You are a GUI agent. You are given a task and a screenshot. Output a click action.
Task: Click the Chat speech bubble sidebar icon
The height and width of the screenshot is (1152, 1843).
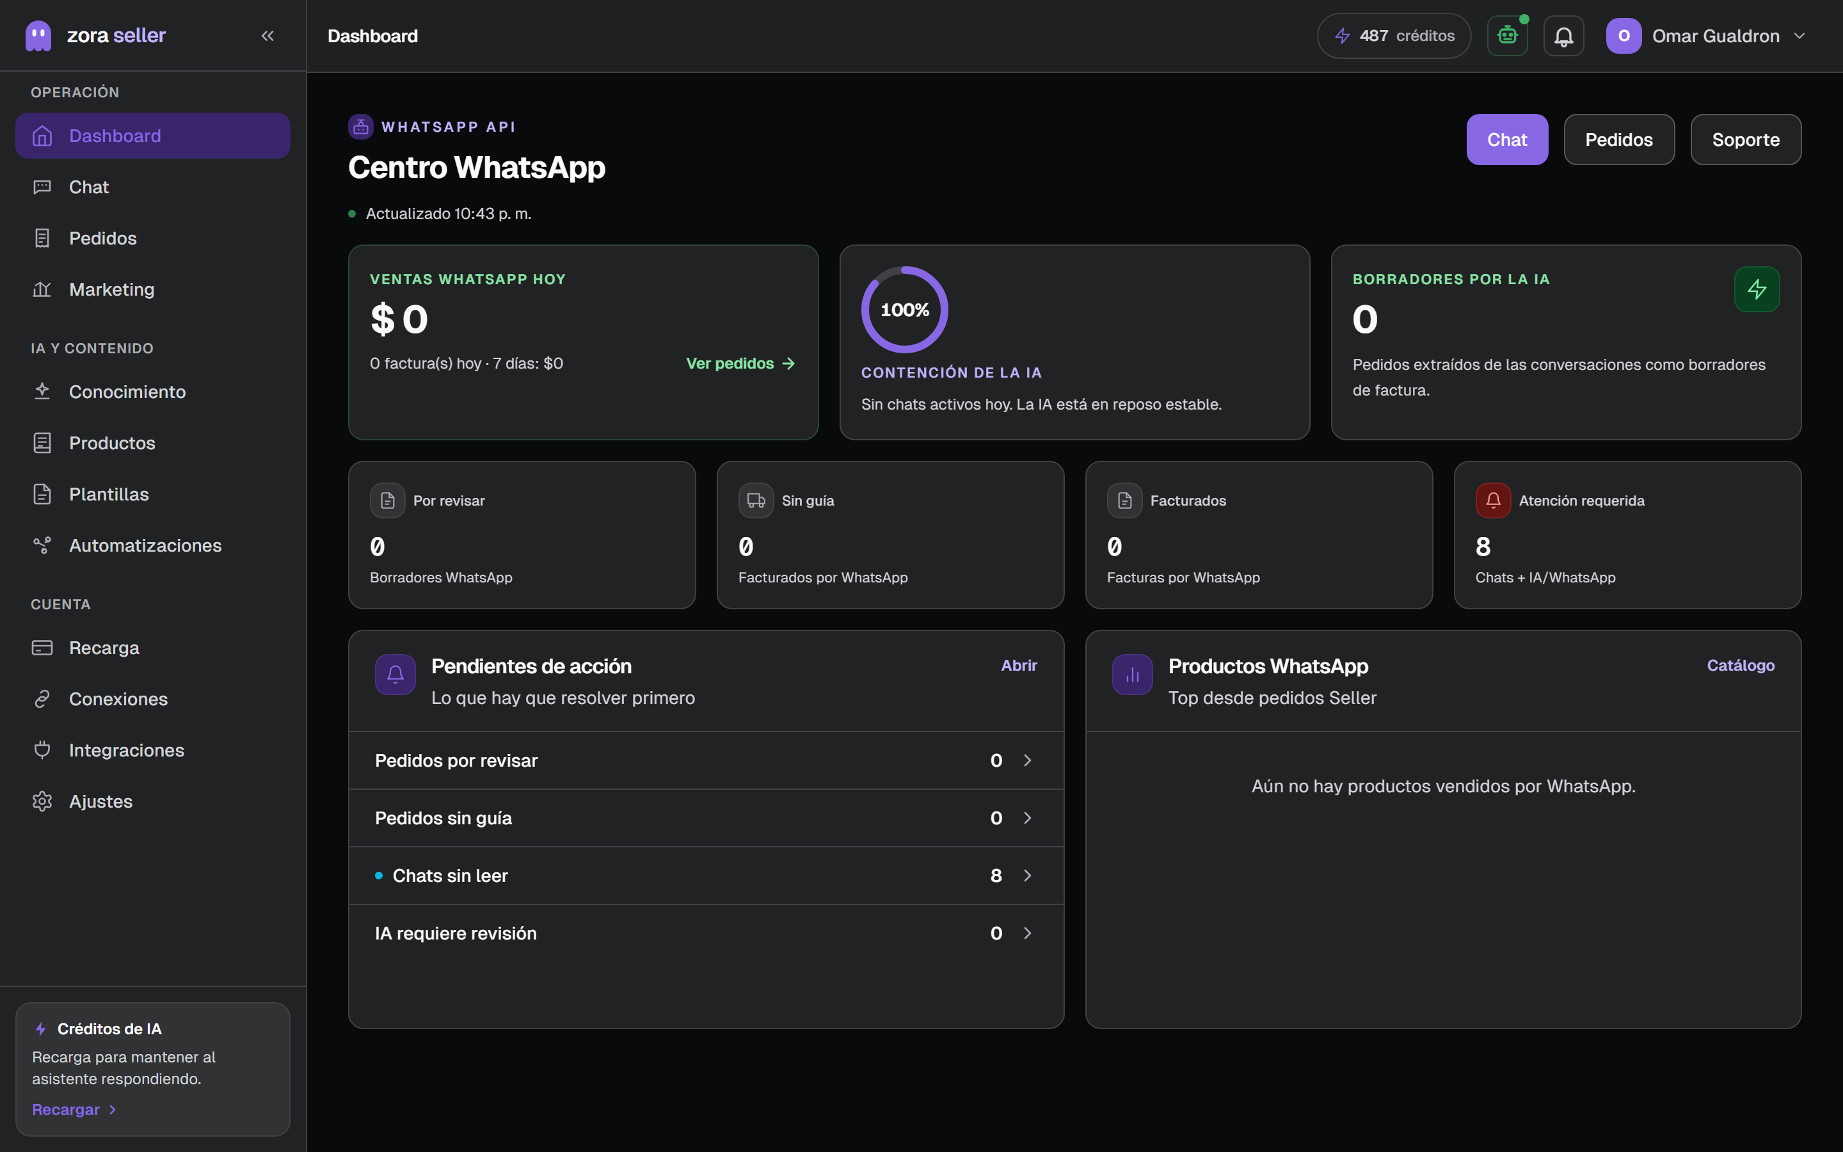43,187
